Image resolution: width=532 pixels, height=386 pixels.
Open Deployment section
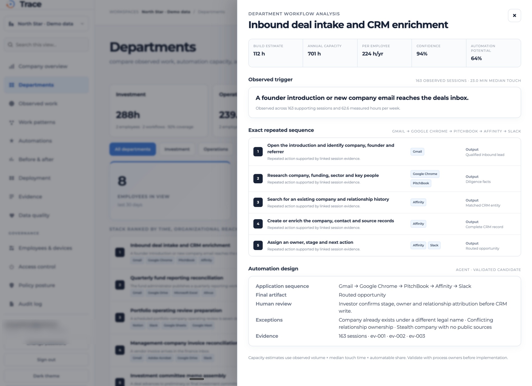(46, 178)
